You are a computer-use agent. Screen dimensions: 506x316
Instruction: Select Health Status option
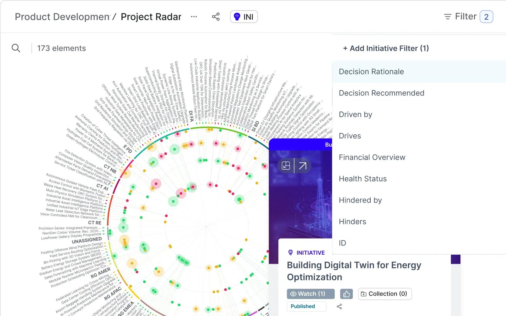(419, 179)
